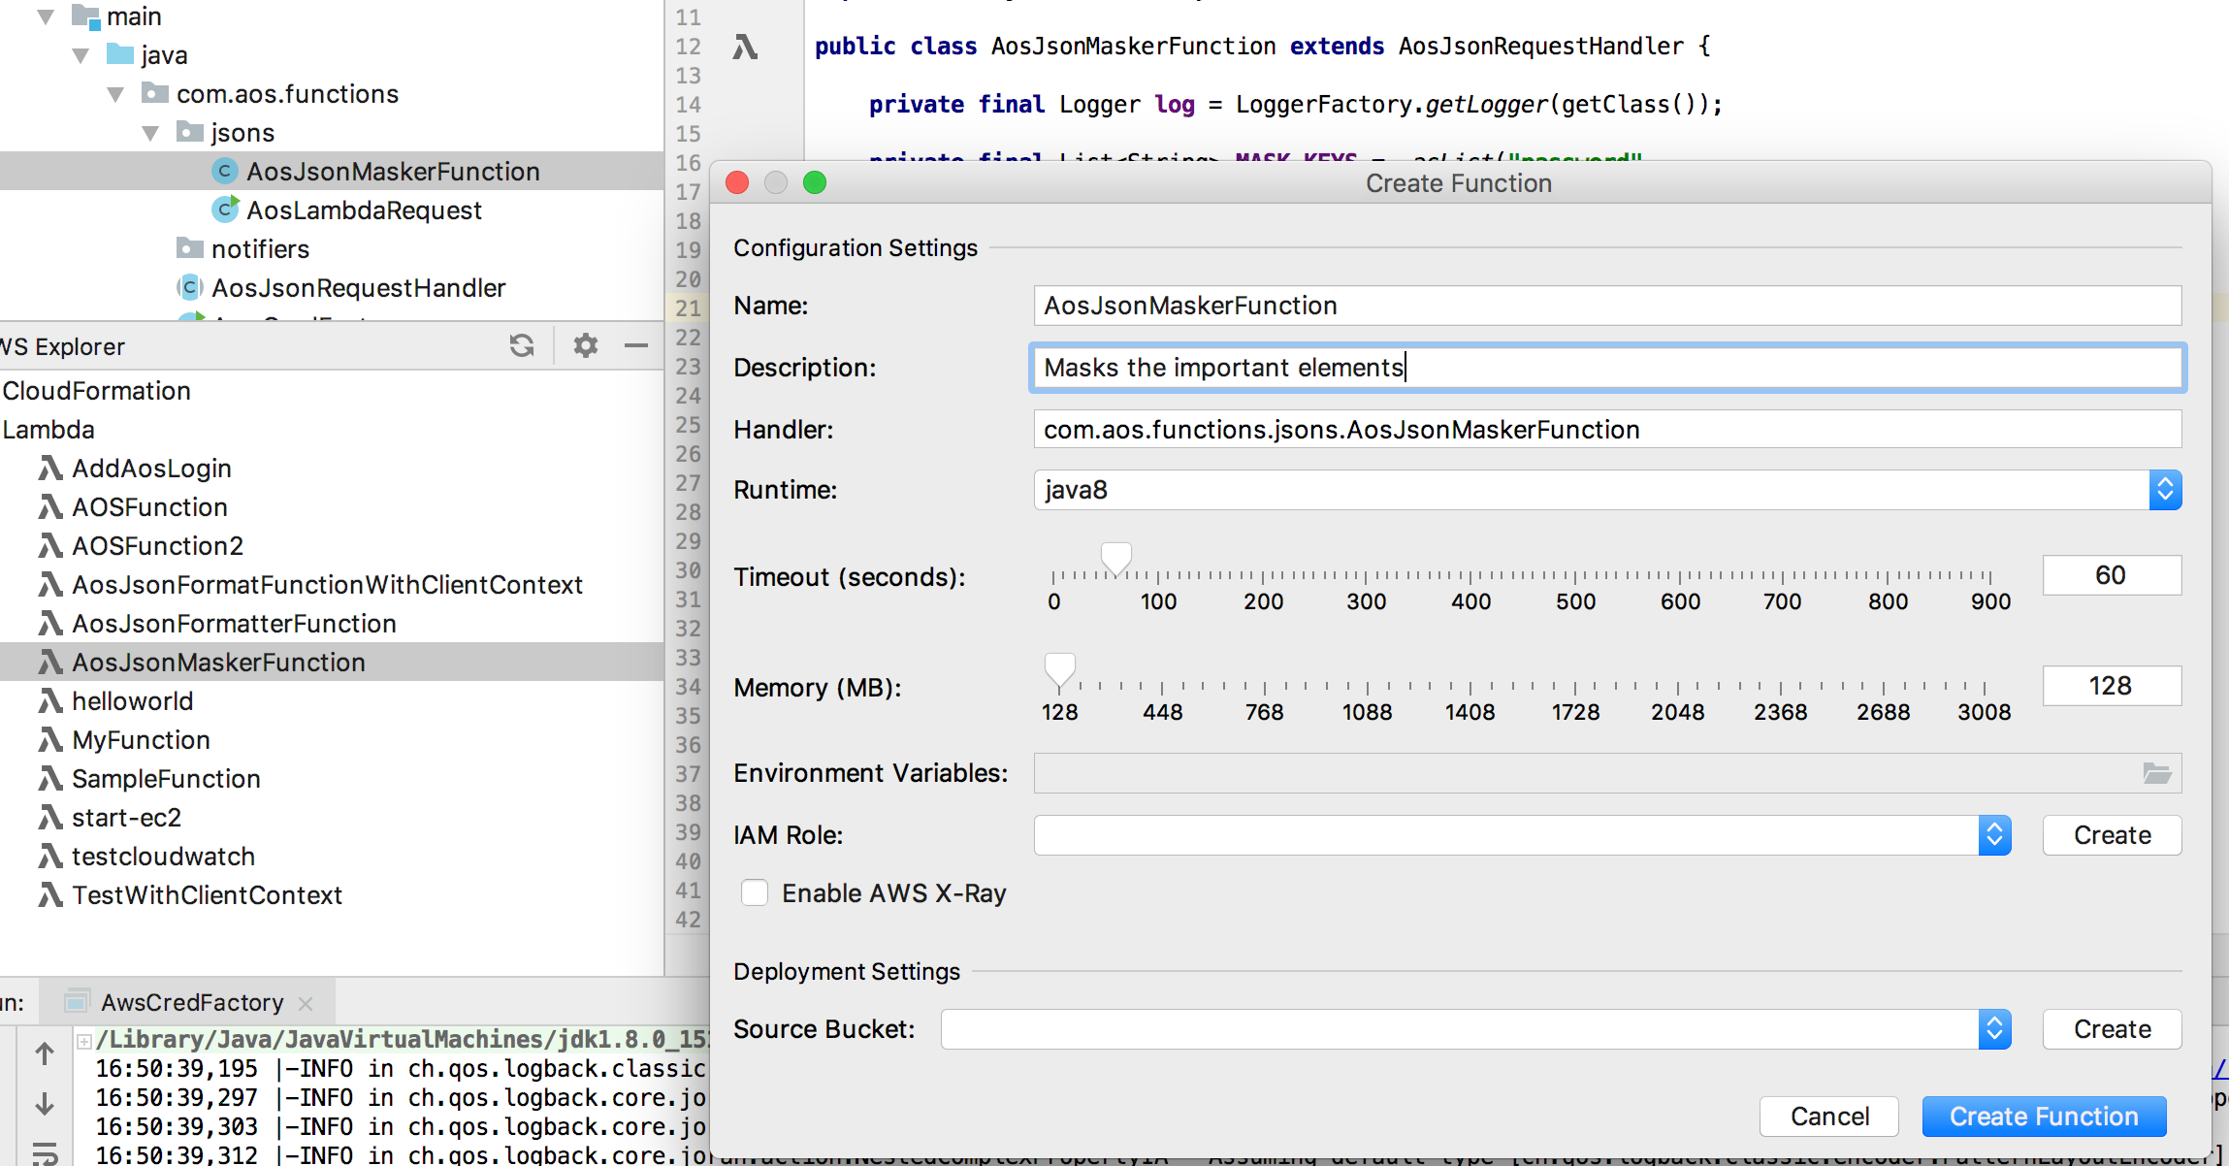Image resolution: width=2229 pixels, height=1166 pixels.
Task: Click the down arrow in run console
Action: click(x=45, y=1104)
